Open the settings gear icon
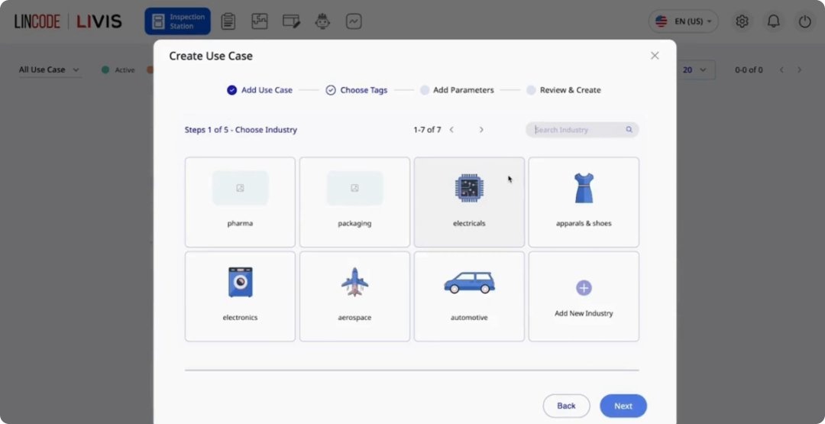 tap(742, 21)
